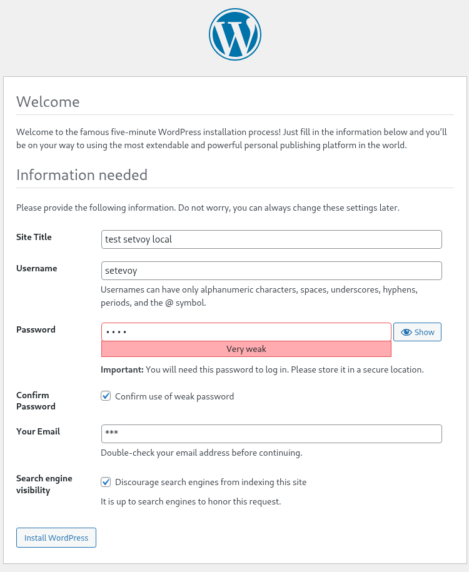Click the Your Email label
The height and width of the screenshot is (572, 469).
(x=38, y=431)
